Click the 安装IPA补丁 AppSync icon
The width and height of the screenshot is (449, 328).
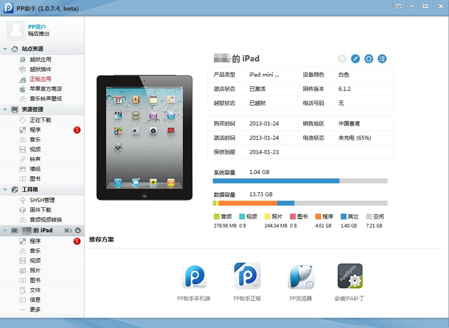pyautogui.click(x=350, y=276)
